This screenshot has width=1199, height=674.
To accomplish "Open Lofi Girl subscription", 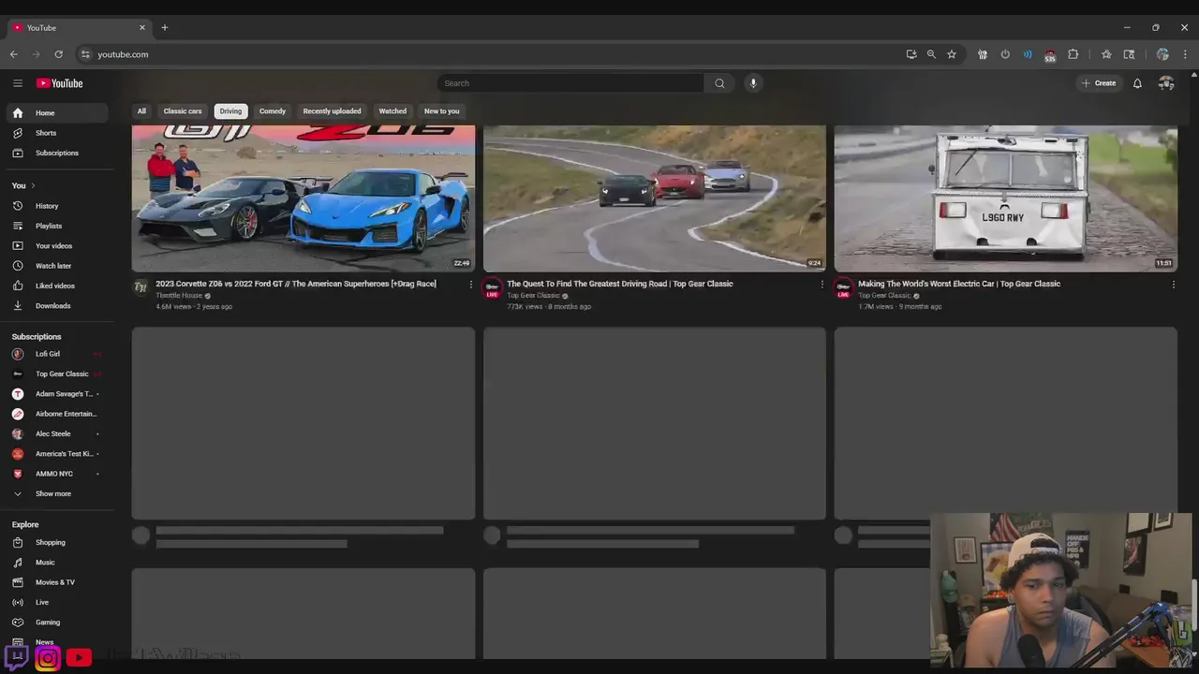I will [x=57, y=354].
